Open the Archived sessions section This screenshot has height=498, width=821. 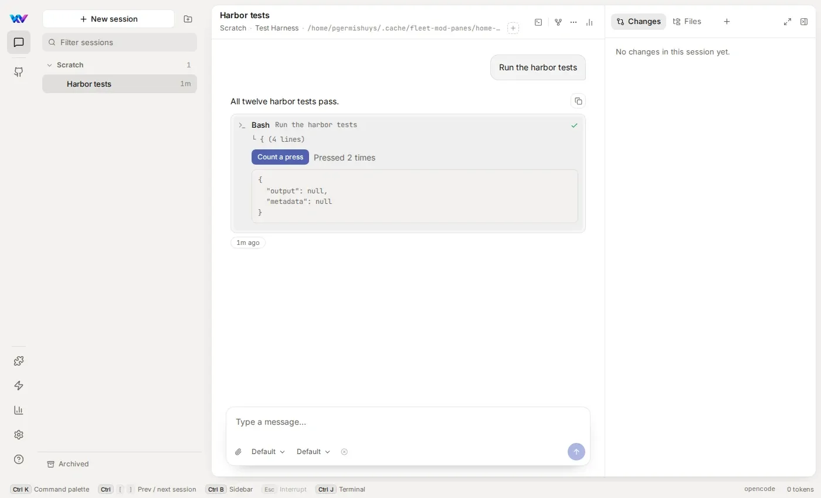coord(68,464)
